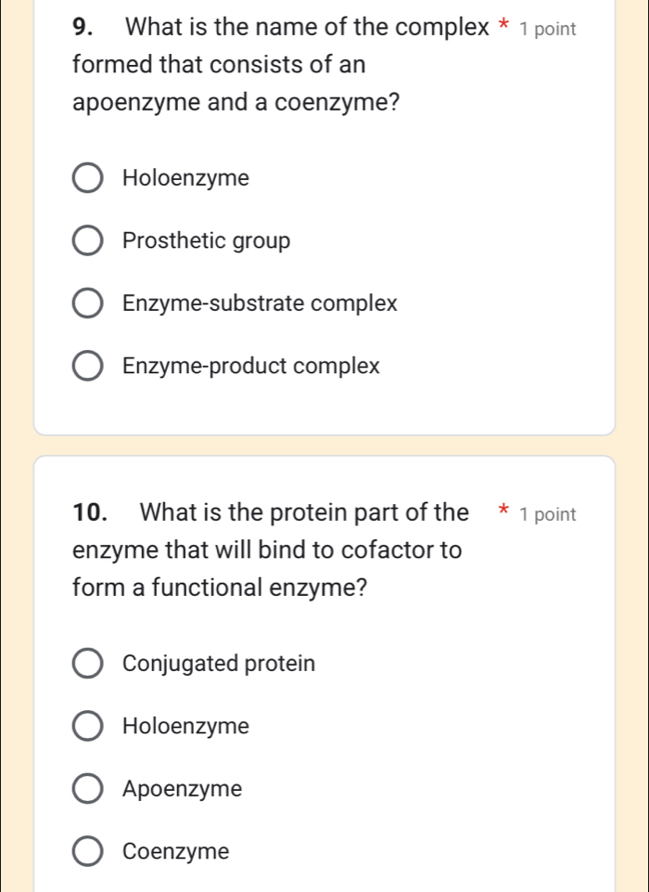Choose Apoenzyme in question 10

coord(87,788)
